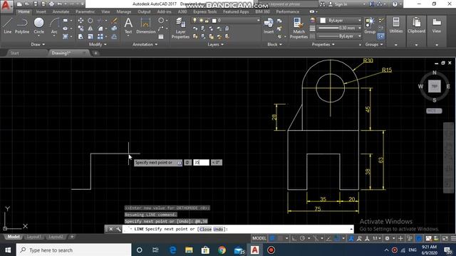Expand the Modify panel
The image size is (456, 256).
click(98, 44)
